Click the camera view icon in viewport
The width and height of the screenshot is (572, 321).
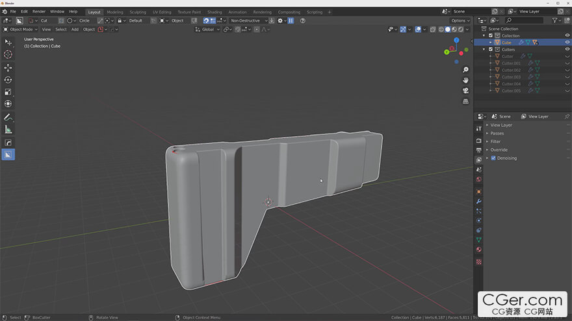pyautogui.click(x=465, y=90)
